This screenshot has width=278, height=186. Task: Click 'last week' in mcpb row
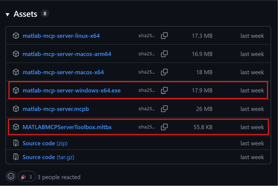pos(252,109)
